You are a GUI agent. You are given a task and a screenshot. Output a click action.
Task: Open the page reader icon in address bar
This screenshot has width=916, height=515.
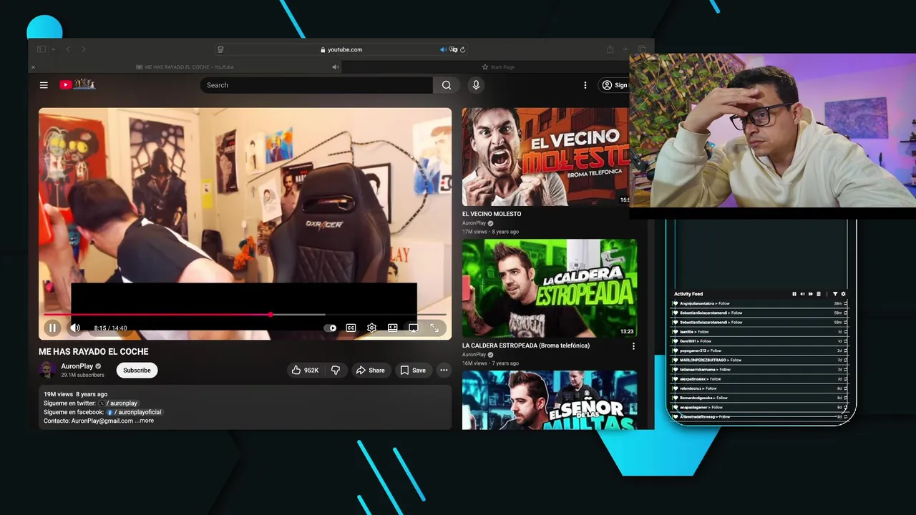click(x=220, y=49)
